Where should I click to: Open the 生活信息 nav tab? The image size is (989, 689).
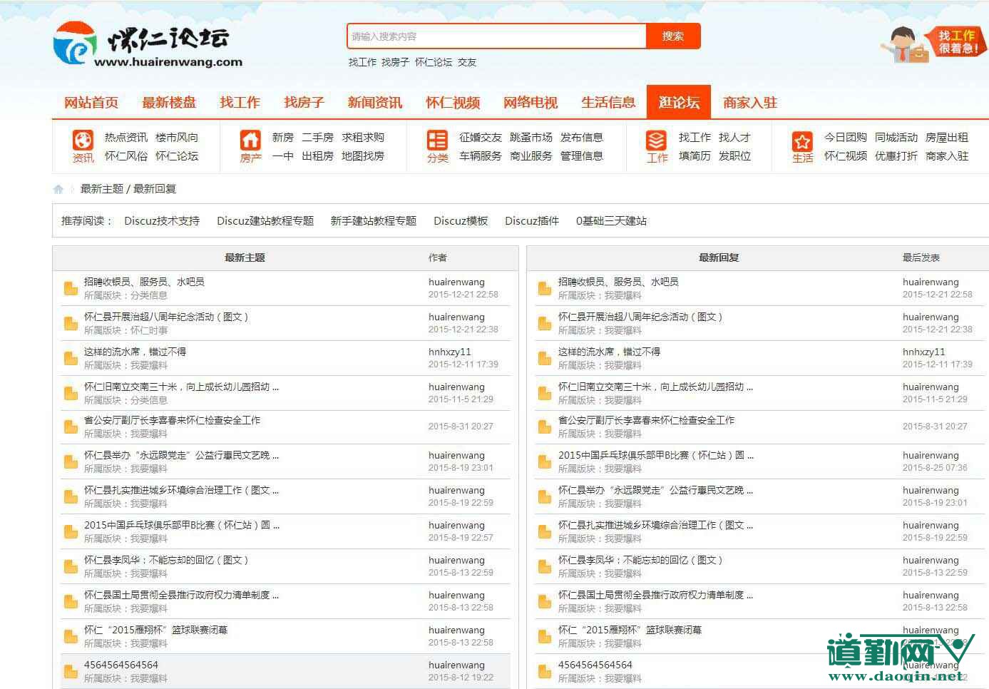click(x=608, y=102)
